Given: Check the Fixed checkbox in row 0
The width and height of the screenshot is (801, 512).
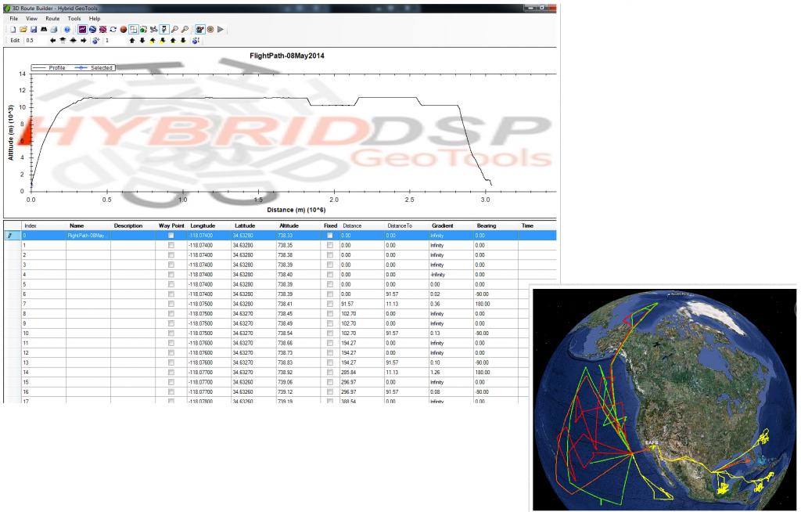Looking at the screenshot, I should pos(330,236).
